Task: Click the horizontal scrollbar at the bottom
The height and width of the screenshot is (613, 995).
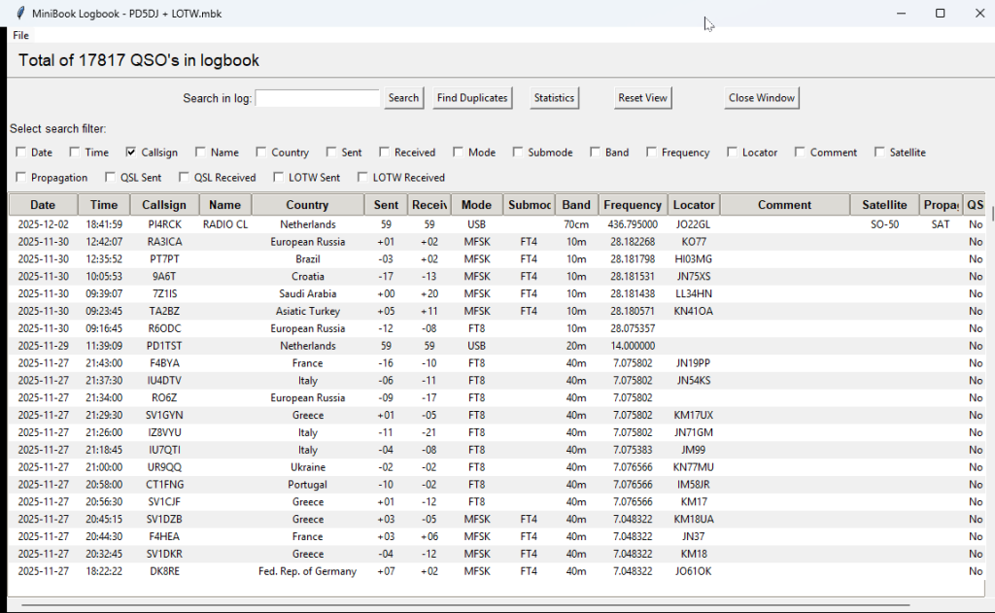Action: (464, 605)
